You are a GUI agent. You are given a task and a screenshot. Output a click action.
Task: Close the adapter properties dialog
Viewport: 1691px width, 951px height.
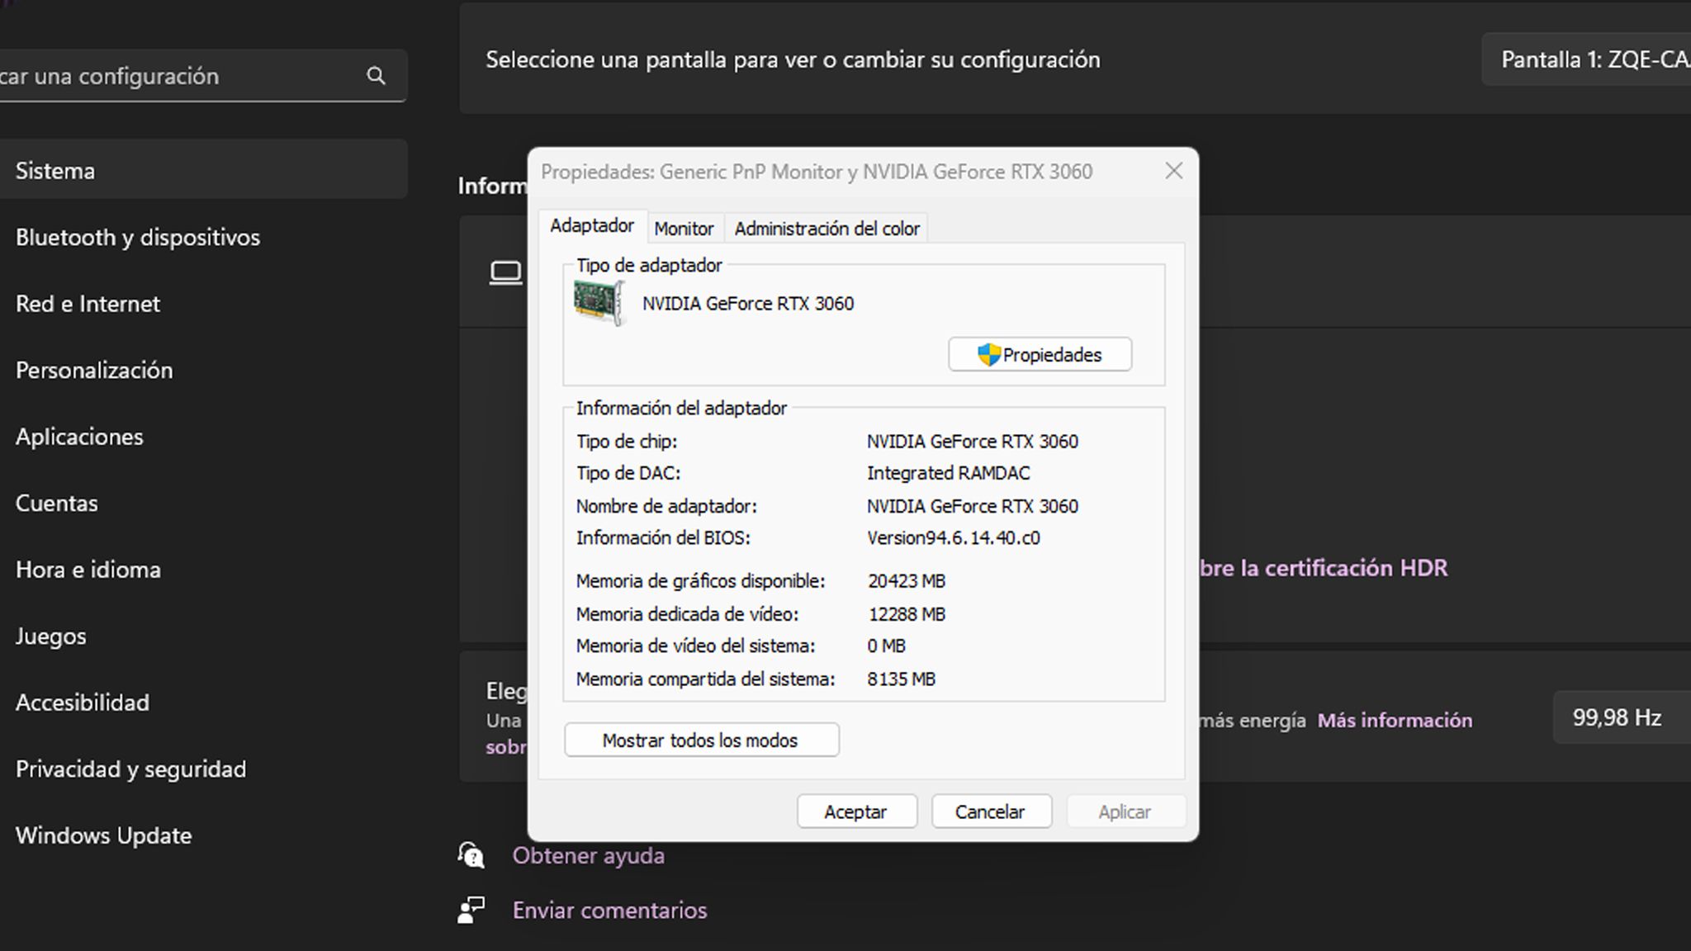(1173, 171)
